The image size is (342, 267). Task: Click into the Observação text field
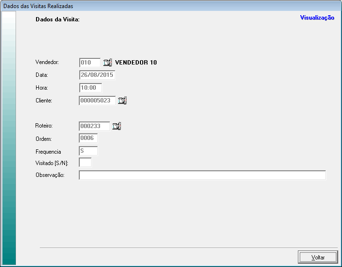point(202,175)
